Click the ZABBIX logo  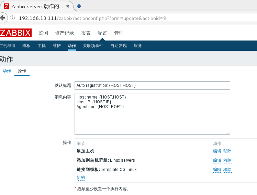click(x=16, y=33)
